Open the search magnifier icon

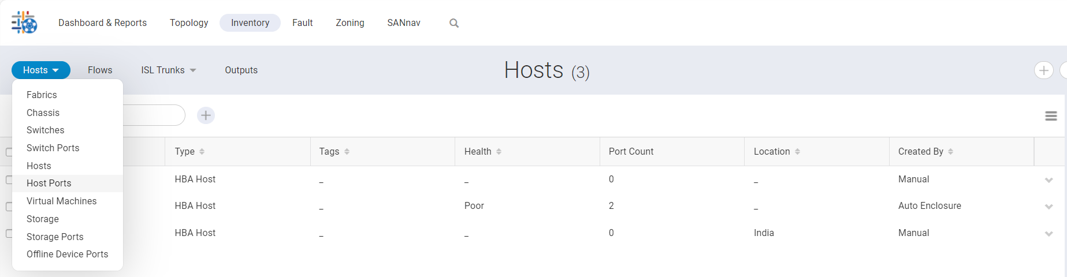coord(454,23)
